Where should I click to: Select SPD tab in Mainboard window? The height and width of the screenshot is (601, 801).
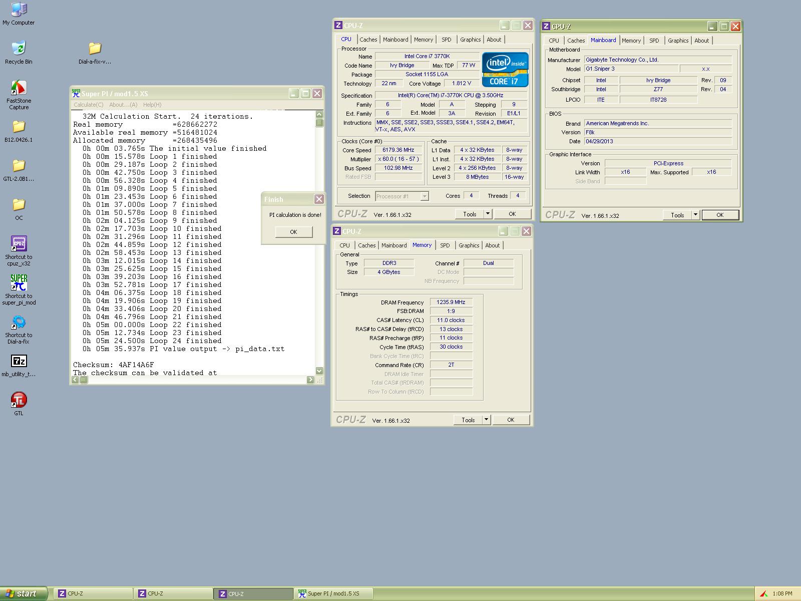[654, 41]
